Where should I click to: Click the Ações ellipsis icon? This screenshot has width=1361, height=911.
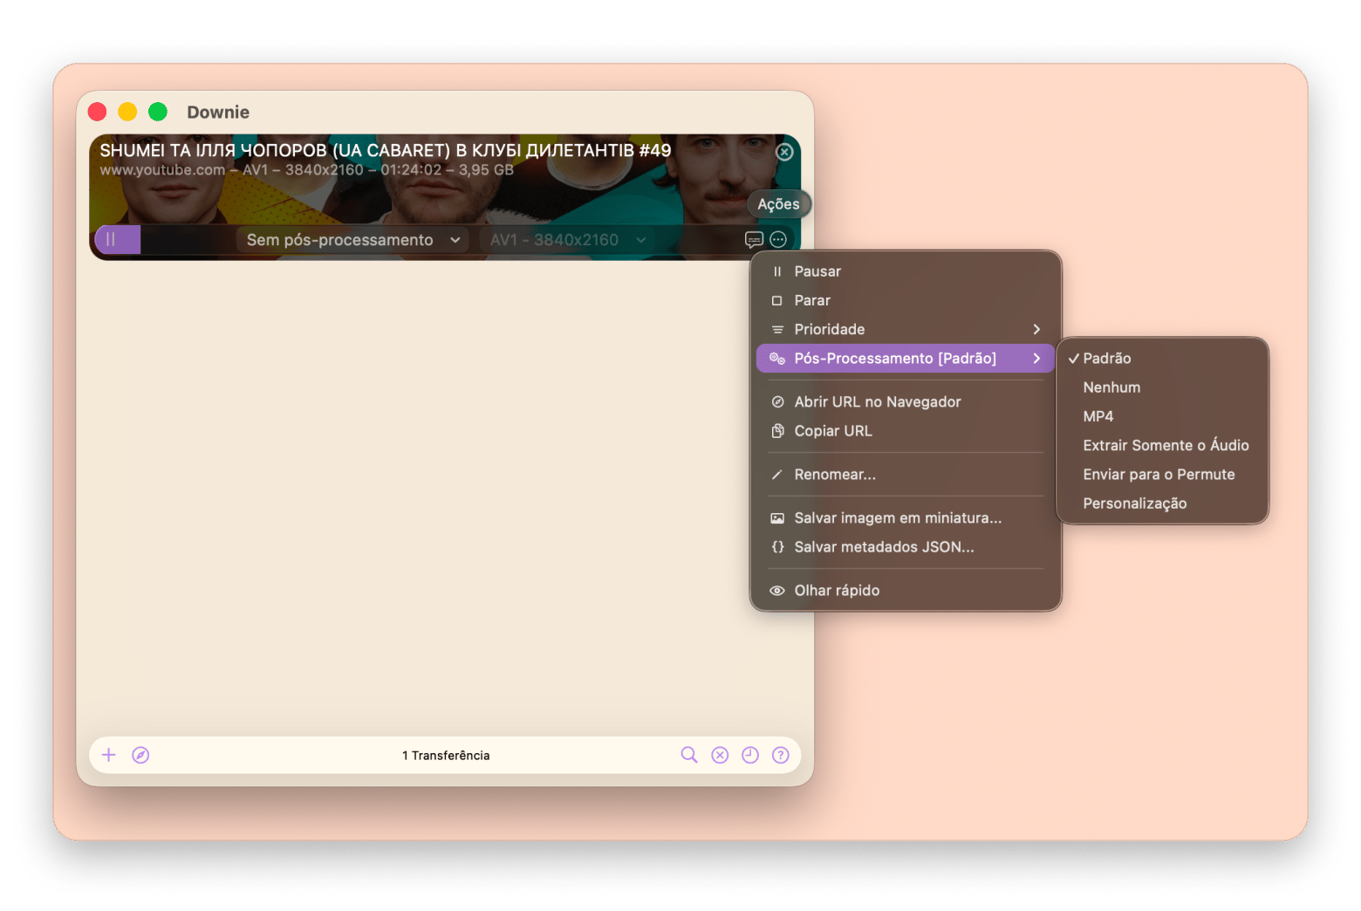point(778,240)
